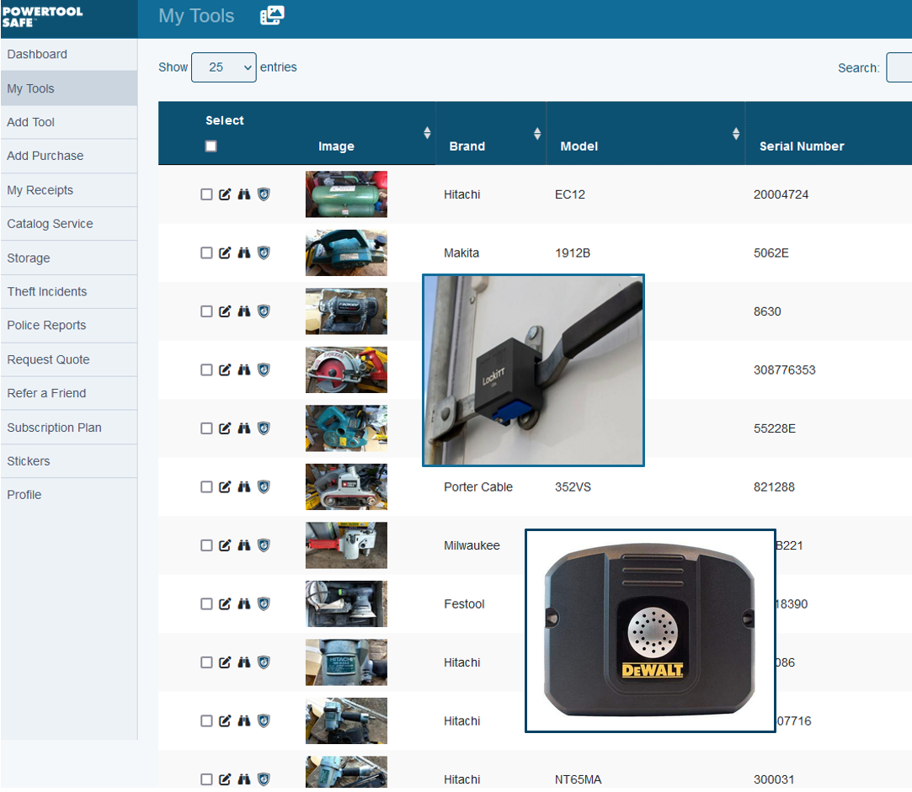Click the image gallery icon beside My Tools
912x792 pixels.
[272, 15]
